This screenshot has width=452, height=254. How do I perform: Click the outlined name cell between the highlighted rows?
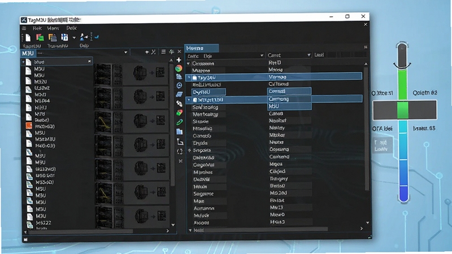208,92
